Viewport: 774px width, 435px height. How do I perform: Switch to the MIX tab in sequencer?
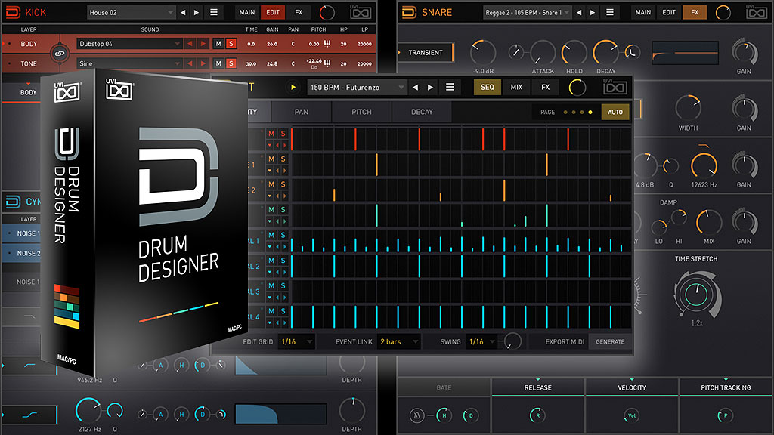click(516, 87)
